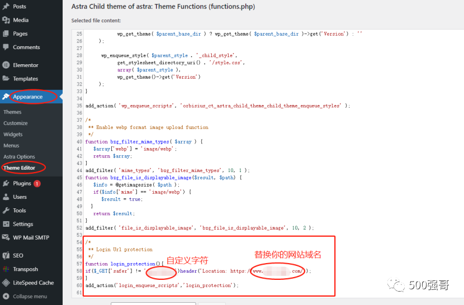Open the Posts menu
The image size is (464, 305).
coord(20,6)
